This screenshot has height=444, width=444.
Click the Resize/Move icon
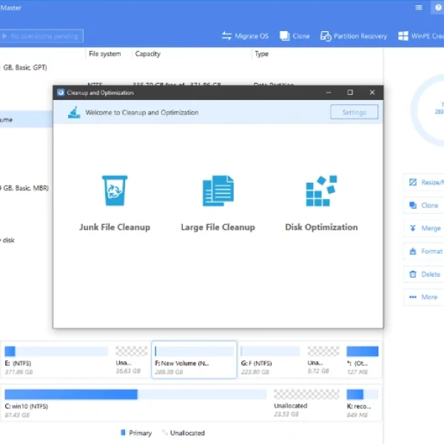[413, 182]
